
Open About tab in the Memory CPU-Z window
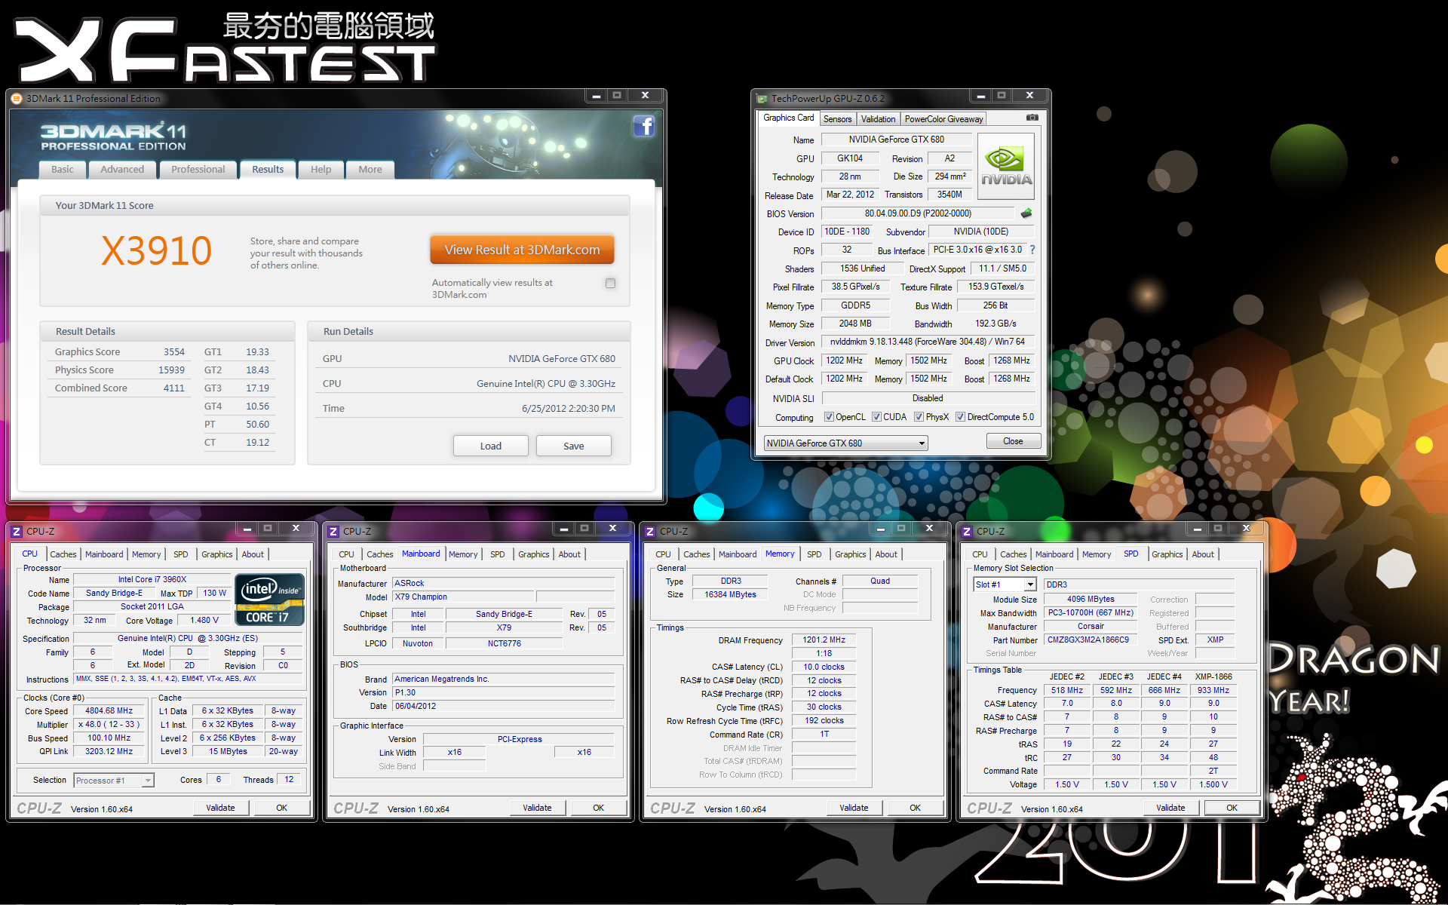(x=886, y=554)
